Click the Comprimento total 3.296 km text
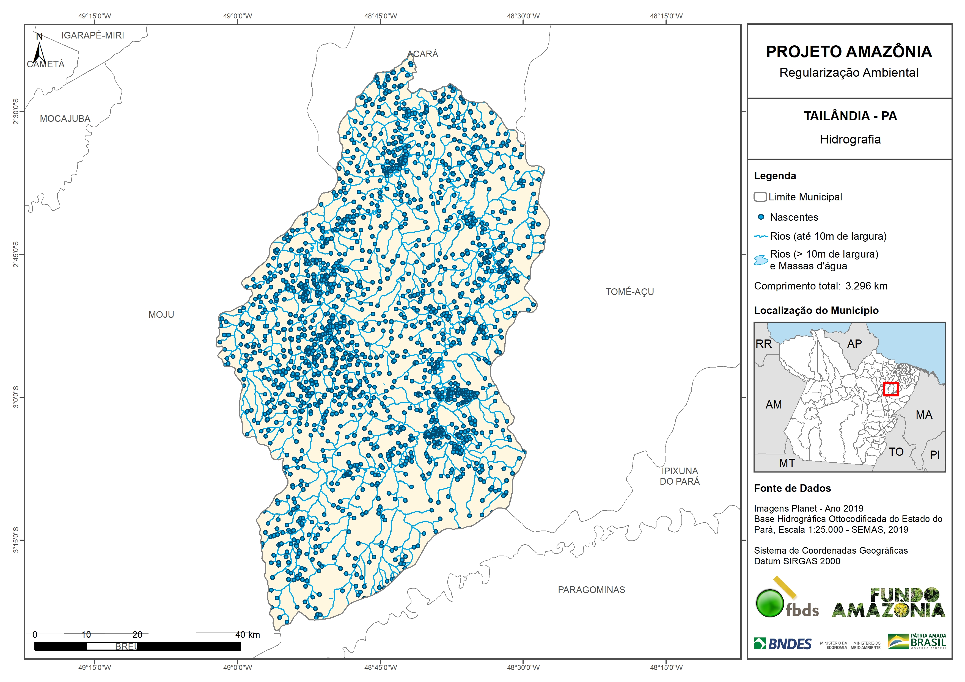965x682 pixels. 820,286
